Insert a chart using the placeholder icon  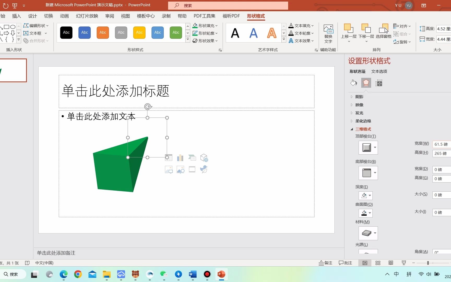click(x=180, y=158)
